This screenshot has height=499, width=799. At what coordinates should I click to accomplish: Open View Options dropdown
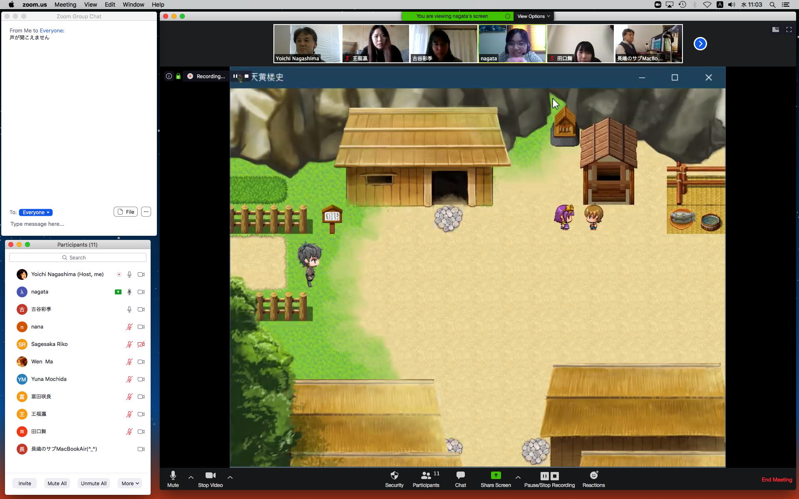[533, 16]
